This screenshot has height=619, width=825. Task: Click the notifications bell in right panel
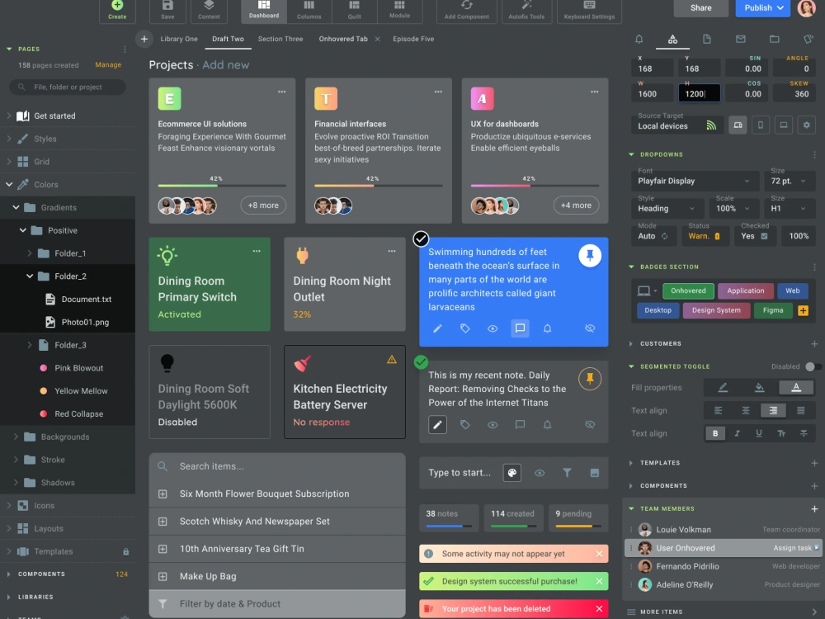click(639, 39)
